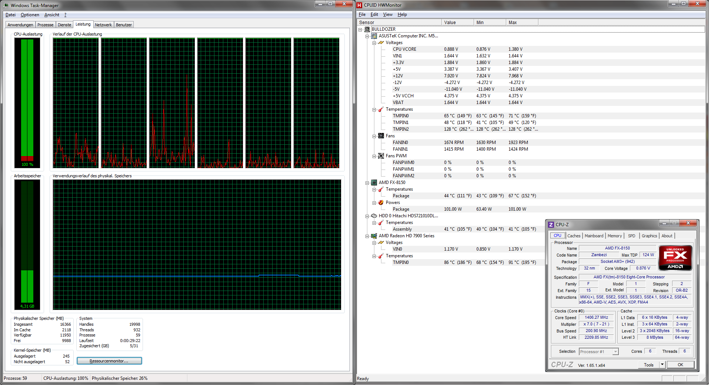Click the Tools button in CPU-Z
Viewport: 711px width, 385px height.
coord(649,365)
